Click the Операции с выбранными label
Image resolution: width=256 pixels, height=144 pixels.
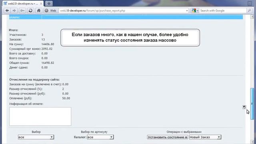tap(184, 132)
